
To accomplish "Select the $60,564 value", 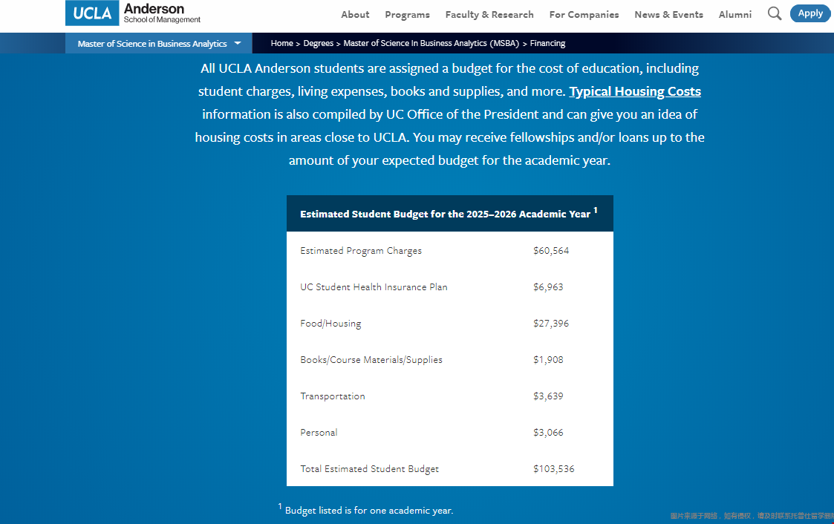I will pyautogui.click(x=551, y=251).
